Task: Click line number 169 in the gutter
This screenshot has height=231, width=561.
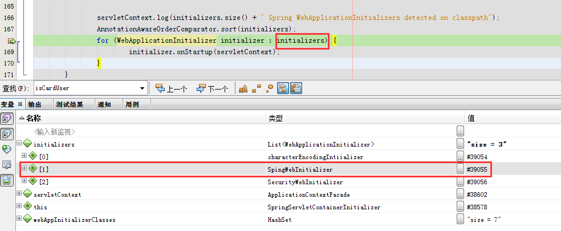Action: pos(8,52)
